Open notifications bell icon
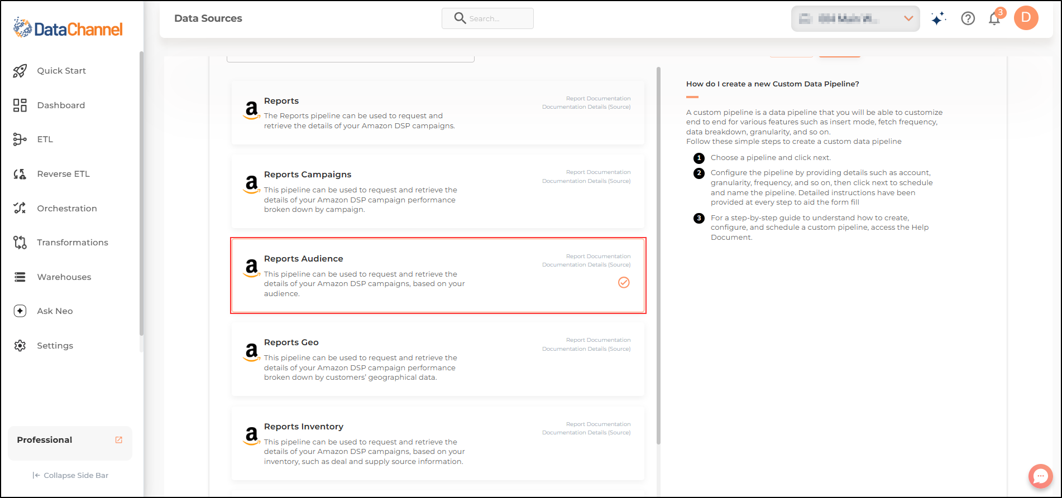 [994, 18]
